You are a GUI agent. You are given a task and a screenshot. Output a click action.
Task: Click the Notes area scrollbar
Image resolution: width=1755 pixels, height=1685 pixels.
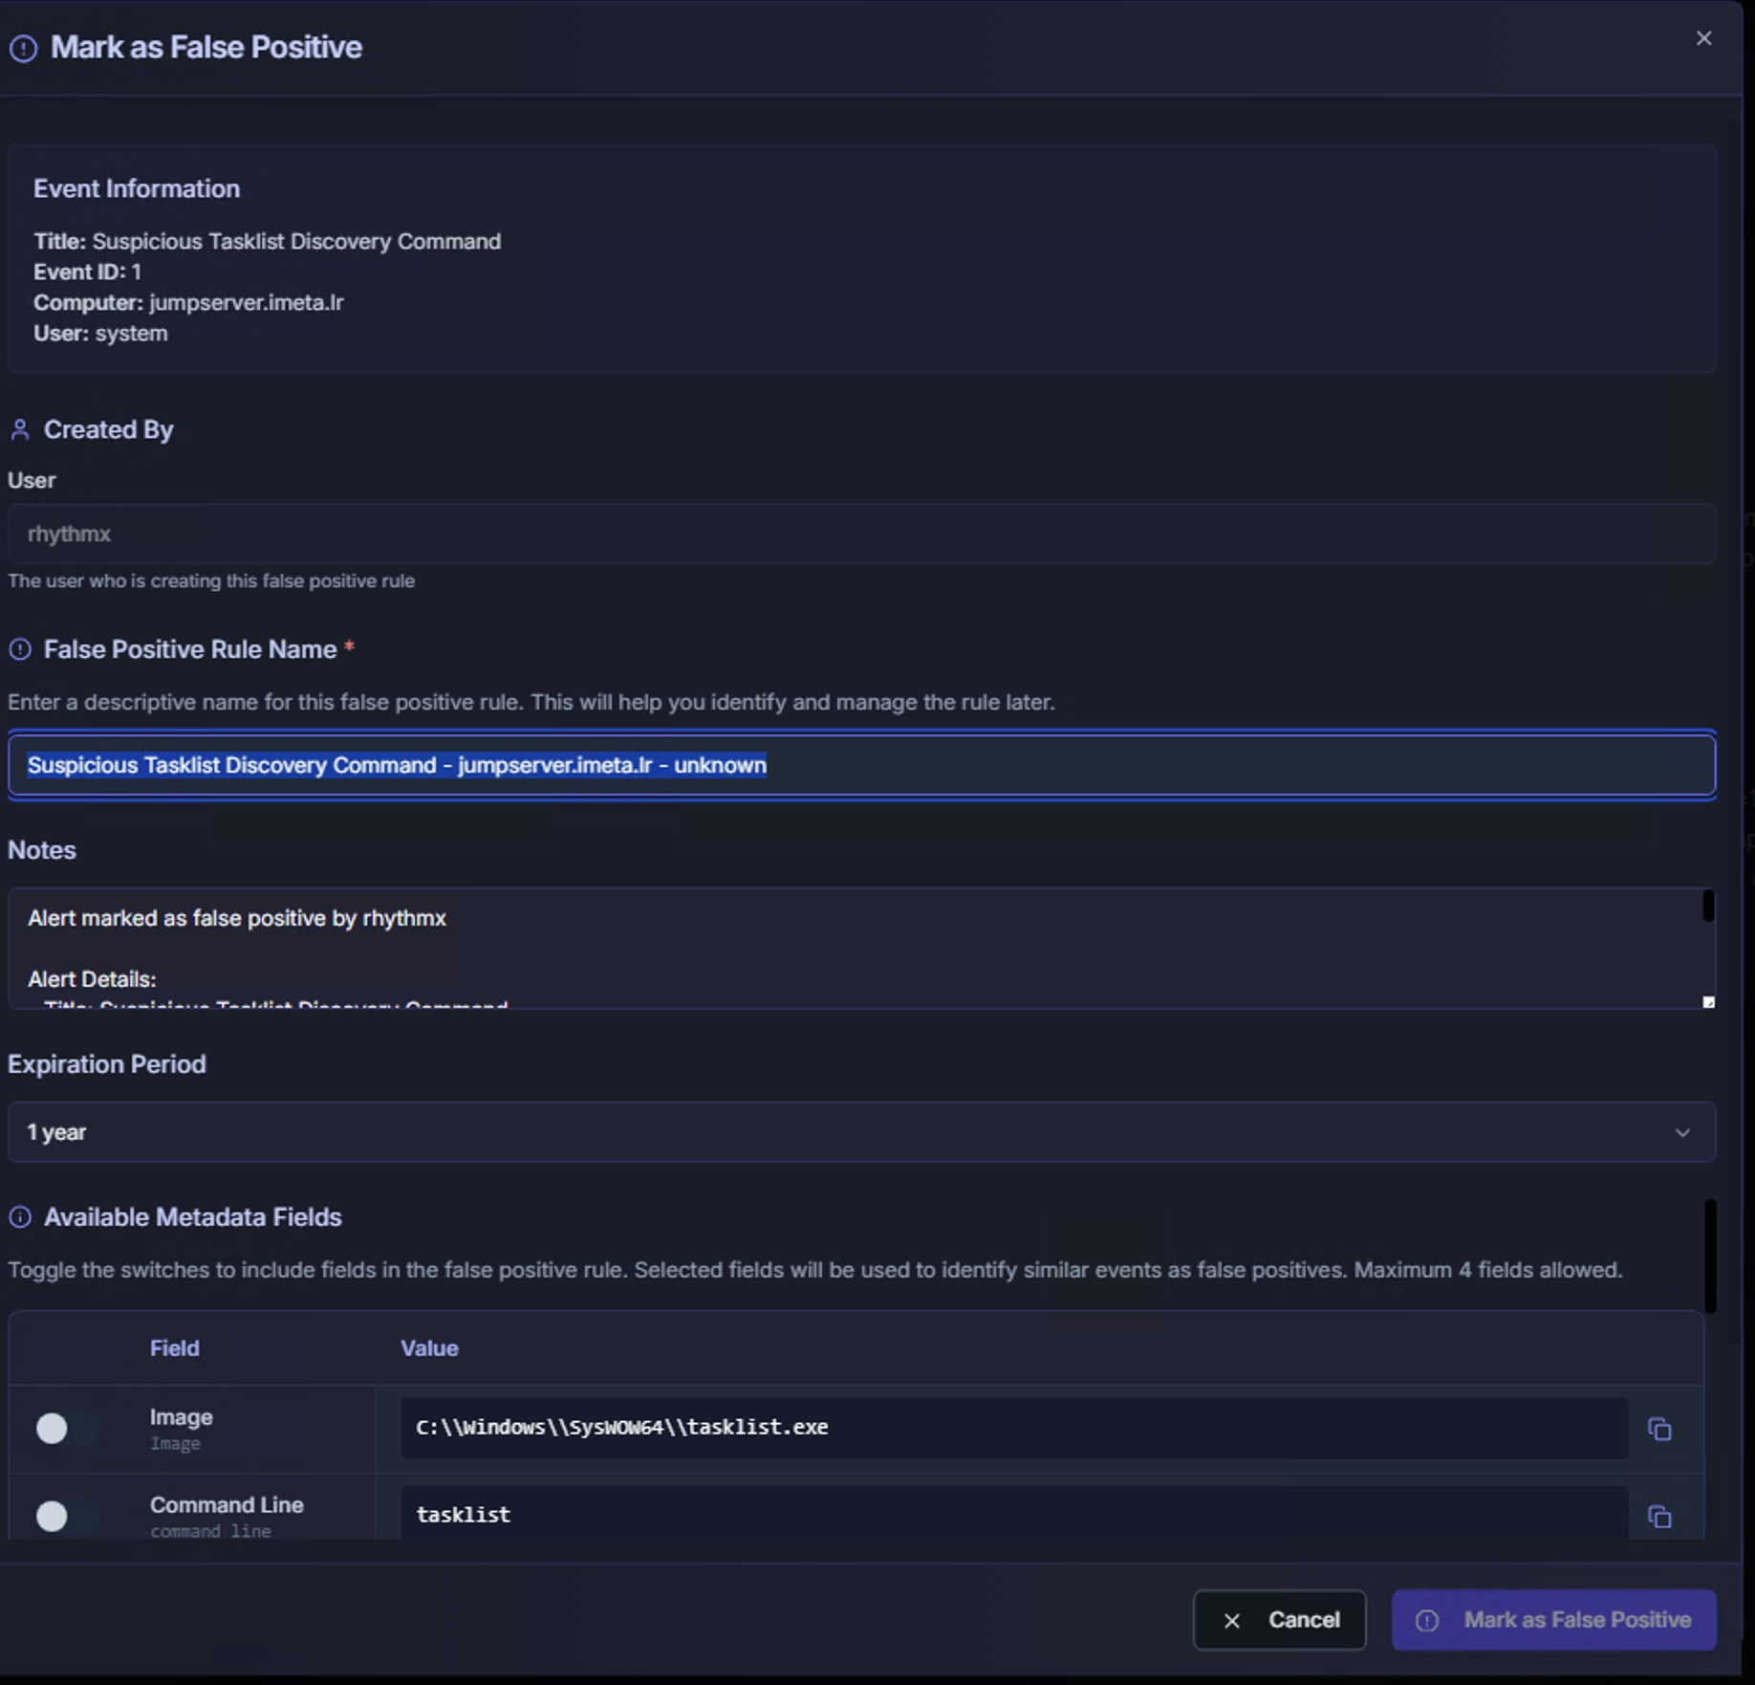[x=1708, y=907]
